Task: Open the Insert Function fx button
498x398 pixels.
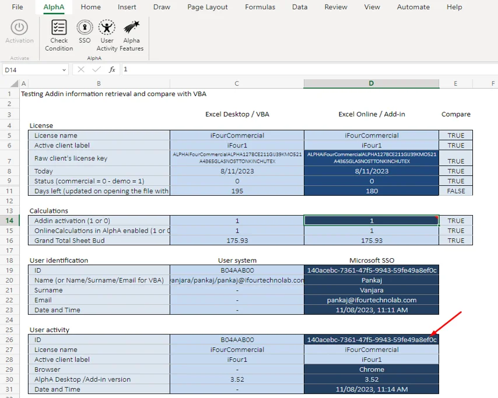Action: tap(112, 69)
